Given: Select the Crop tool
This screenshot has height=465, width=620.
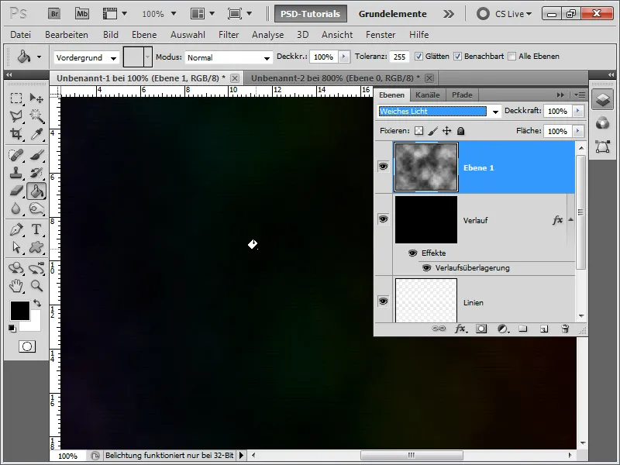Looking at the screenshot, I should [x=15, y=133].
